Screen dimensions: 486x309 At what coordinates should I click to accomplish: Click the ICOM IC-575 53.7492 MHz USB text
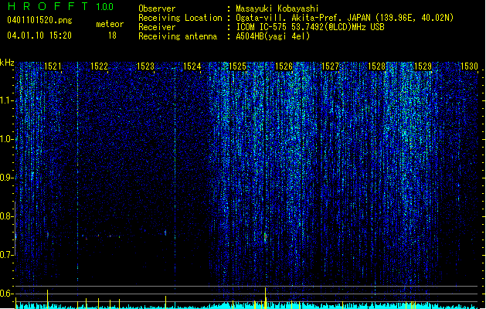311,27
